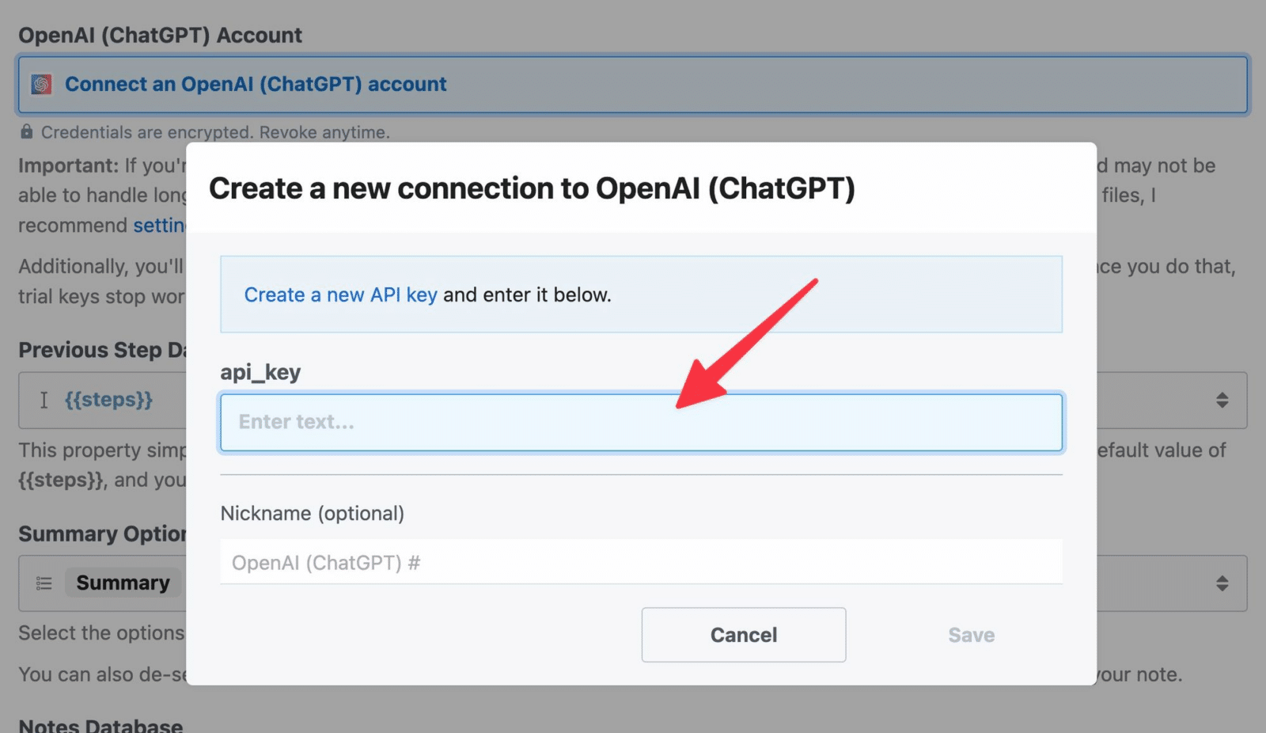Click the OpenAI logo in the connect banner
This screenshot has width=1266, height=733.
pos(40,83)
